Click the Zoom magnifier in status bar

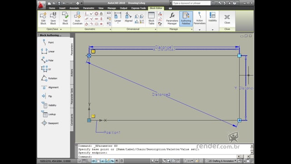coord(169,161)
